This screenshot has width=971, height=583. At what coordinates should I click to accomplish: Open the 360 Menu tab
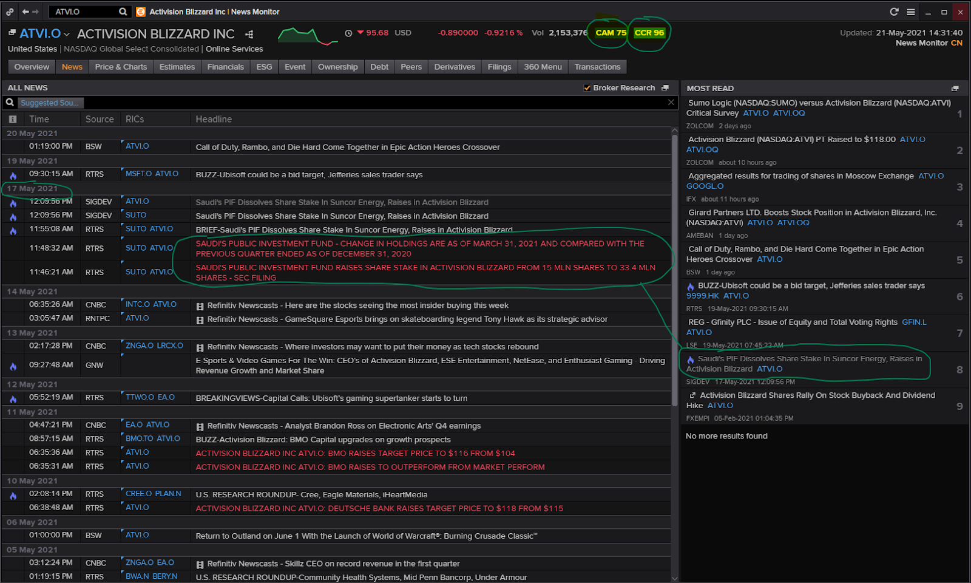(x=543, y=67)
